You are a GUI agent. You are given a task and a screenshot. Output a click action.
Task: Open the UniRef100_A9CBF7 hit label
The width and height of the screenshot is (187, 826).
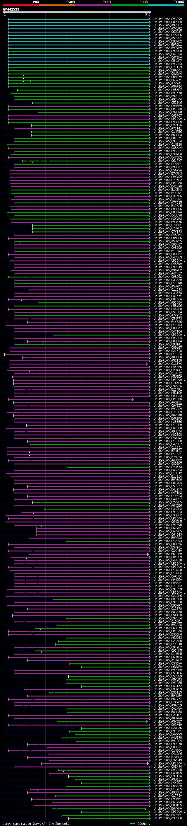coord(168,25)
